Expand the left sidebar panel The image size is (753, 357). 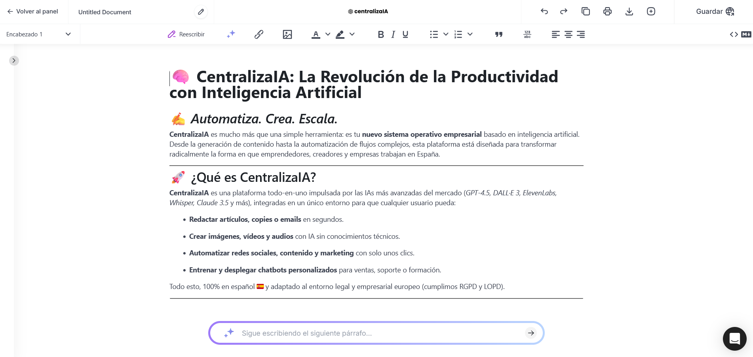pyautogui.click(x=14, y=60)
